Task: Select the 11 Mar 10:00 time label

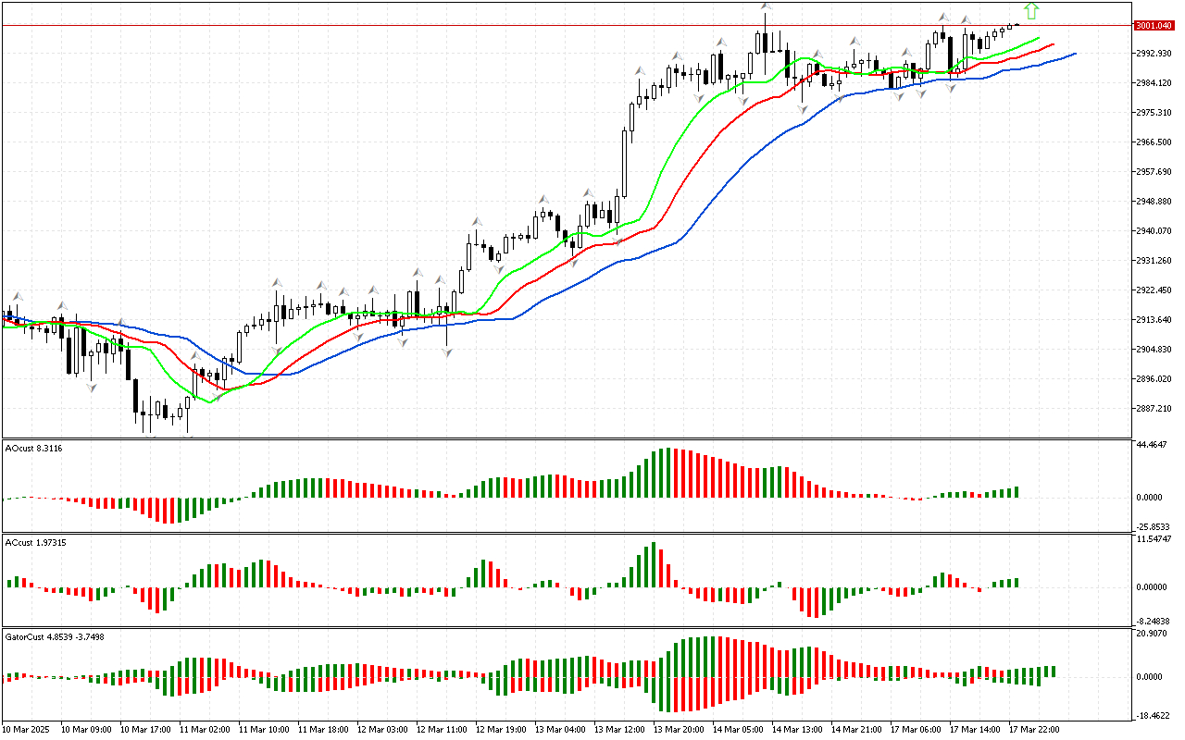Action: 263,730
